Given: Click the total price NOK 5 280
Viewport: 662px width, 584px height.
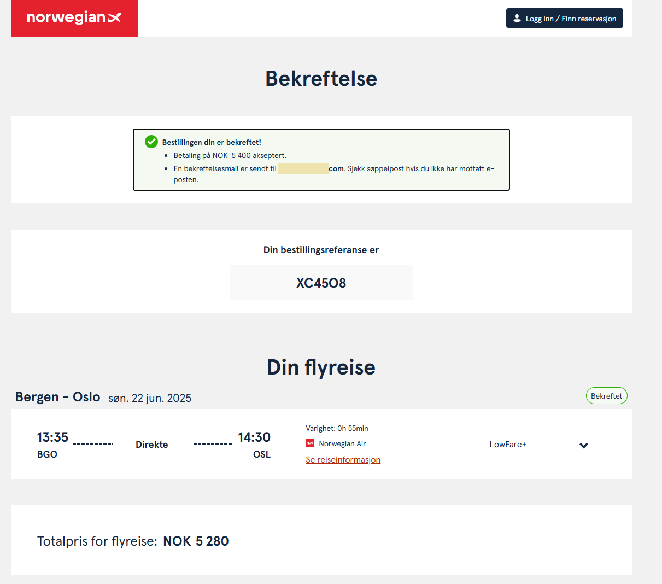Looking at the screenshot, I should [x=196, y=541].
